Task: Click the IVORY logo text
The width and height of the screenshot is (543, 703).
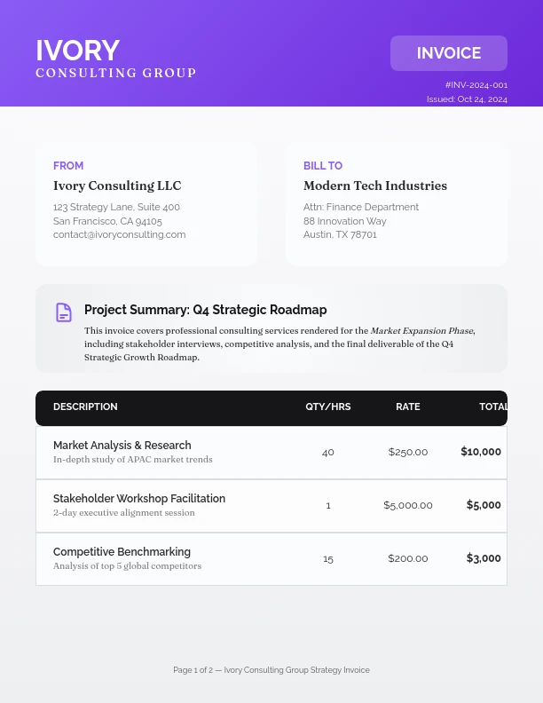Action: (x=77, y=51)
